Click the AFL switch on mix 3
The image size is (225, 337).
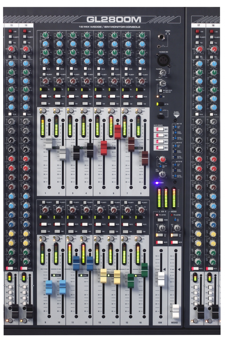tap(71, 111)
